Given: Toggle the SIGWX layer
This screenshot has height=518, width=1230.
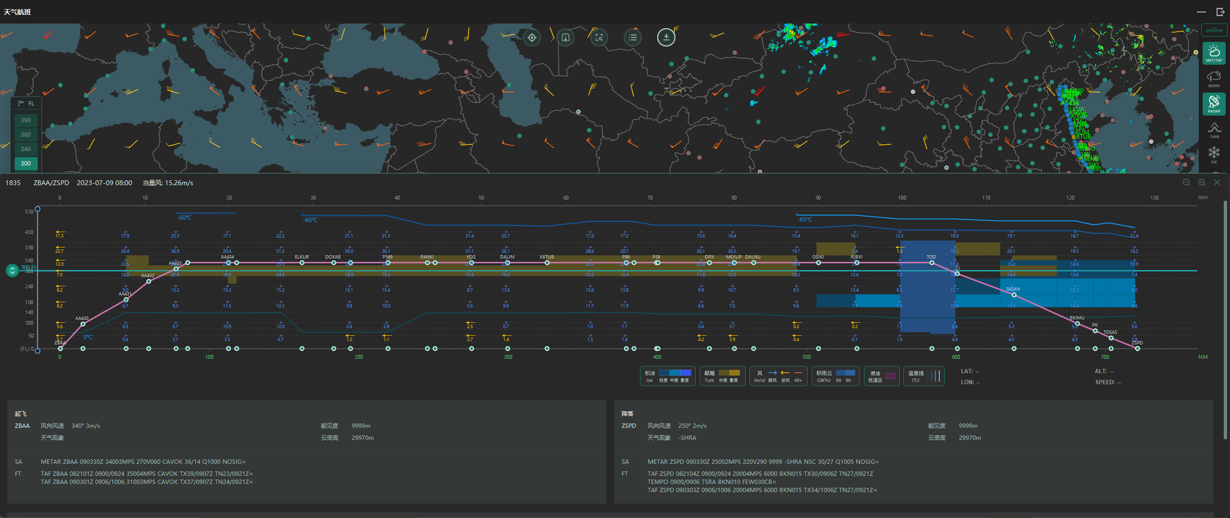Looking at the screenshot, I should [x=1214, y=79].
